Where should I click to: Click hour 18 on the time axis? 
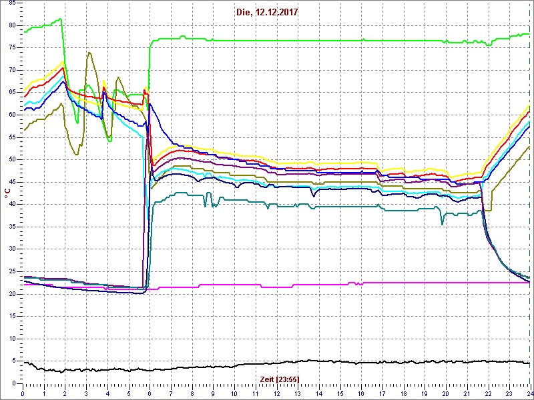coord(403,393)
